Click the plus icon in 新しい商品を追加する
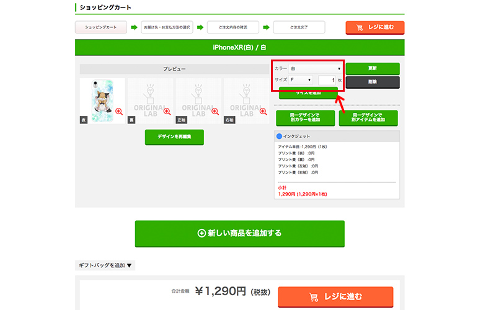The image size is (496, 310). click(x=201, y=233)
